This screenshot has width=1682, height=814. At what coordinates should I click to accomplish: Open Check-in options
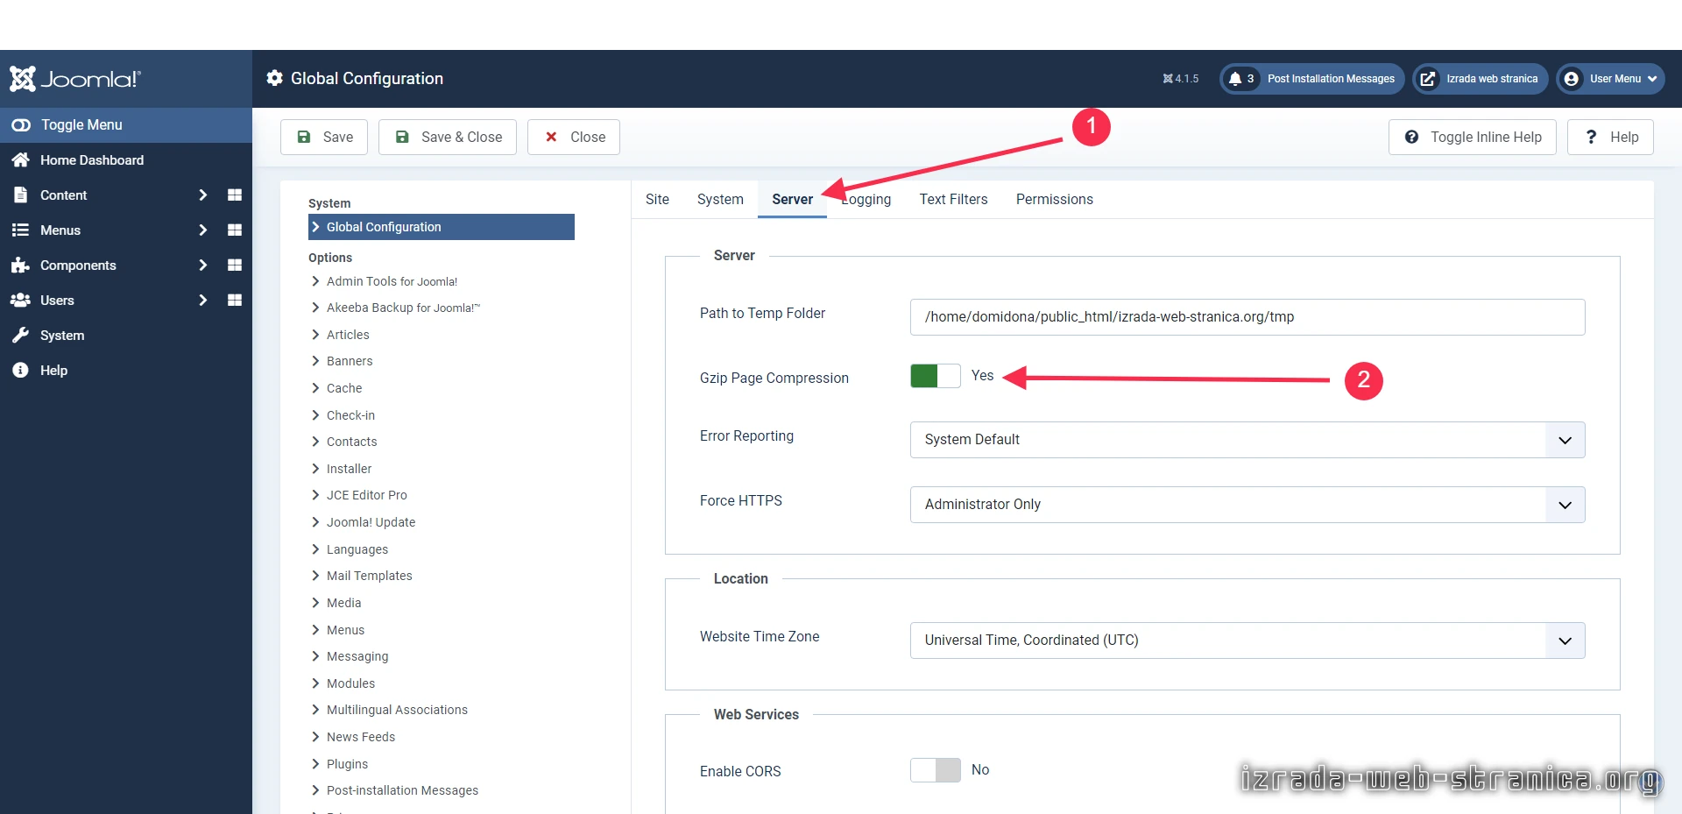click(350, 415)
